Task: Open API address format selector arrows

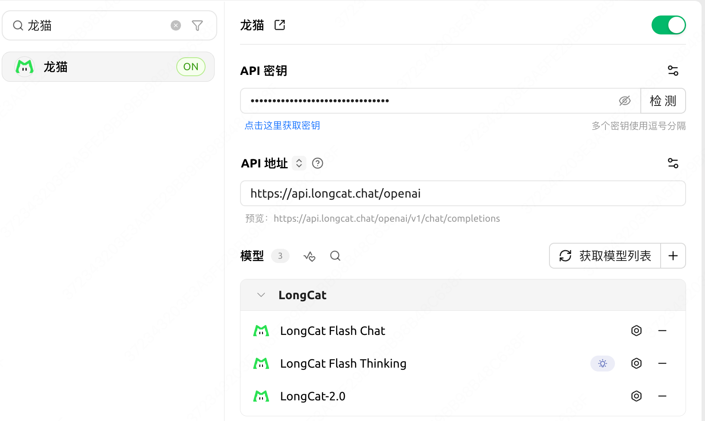Action: (299, 163)
